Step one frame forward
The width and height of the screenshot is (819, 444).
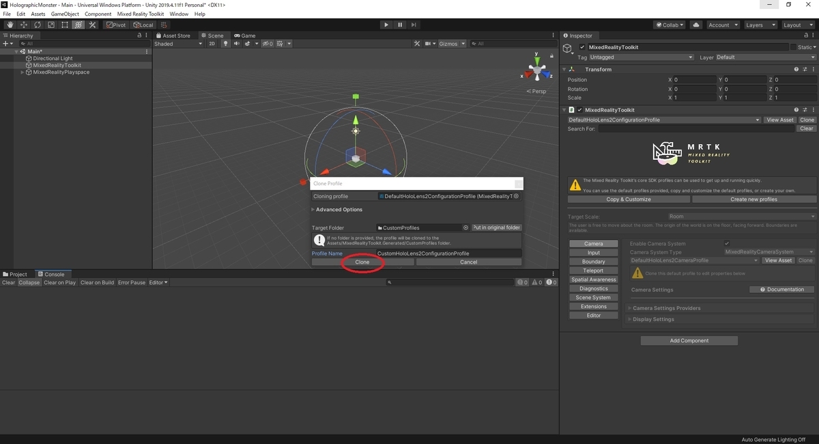tap(414, 25)
